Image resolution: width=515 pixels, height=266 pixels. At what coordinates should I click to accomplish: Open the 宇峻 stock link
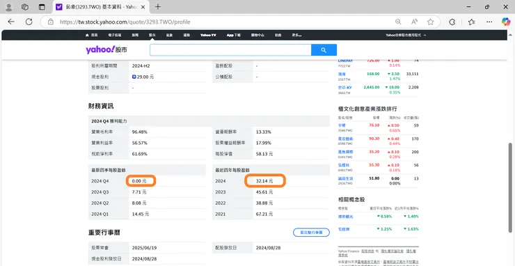point(342,125)
